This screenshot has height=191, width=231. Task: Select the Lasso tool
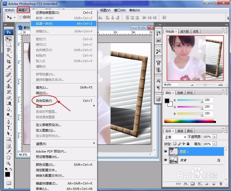tap(9, 50)
